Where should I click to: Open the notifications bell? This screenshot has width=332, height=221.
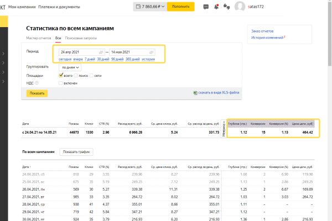[x=216, y=7]
